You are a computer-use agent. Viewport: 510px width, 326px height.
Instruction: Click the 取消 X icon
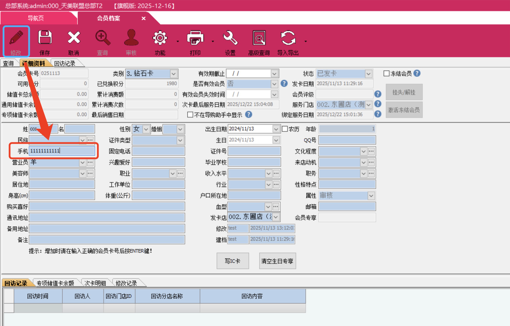click(74, 38)
